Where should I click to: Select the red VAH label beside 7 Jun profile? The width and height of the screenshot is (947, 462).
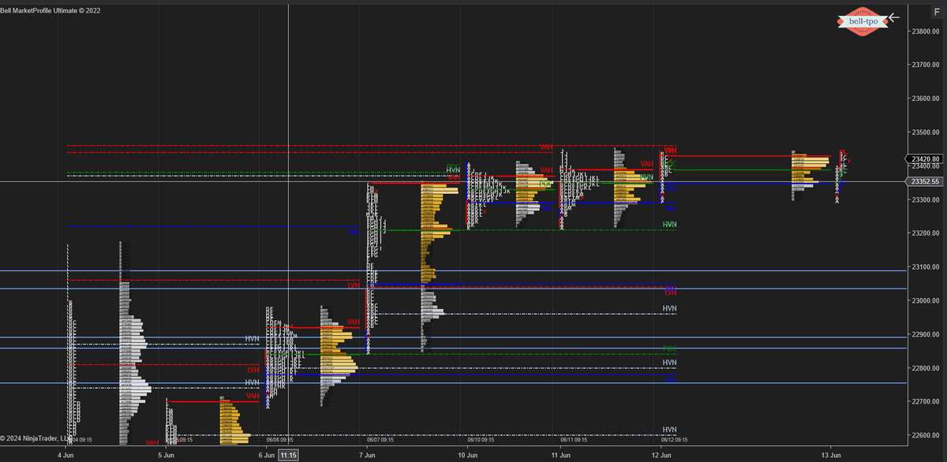click(353, 322)
